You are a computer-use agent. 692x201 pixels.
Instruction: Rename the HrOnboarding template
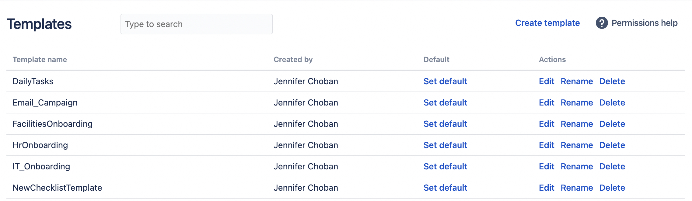577,145
